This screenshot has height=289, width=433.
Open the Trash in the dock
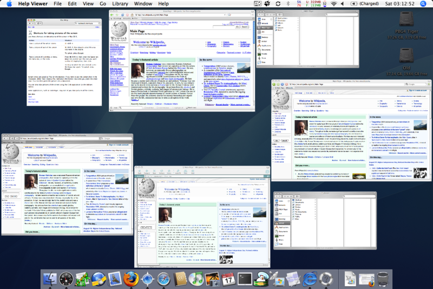[x=383, y=279]
